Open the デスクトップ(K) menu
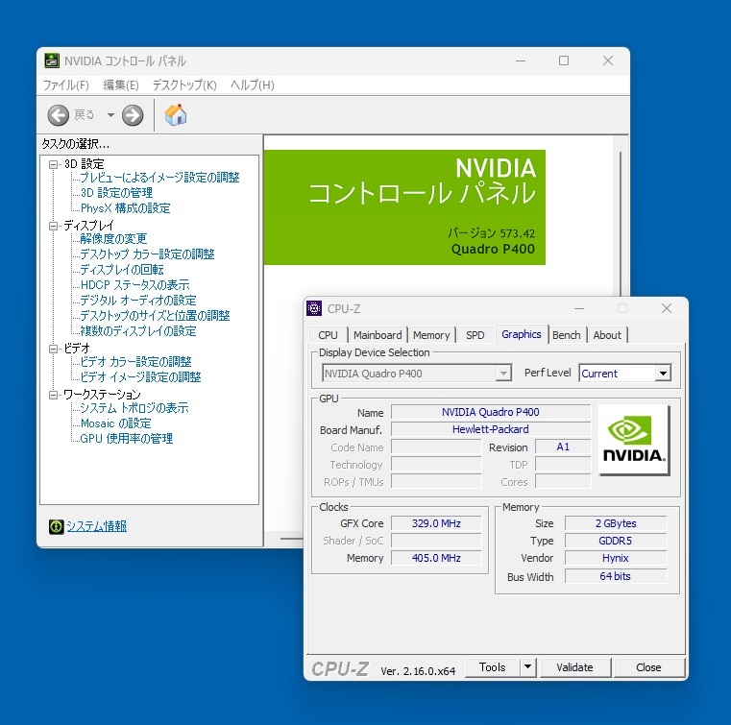 click(184, 85)
